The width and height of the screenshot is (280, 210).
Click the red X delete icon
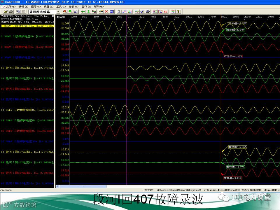click(x=106, y=12)
